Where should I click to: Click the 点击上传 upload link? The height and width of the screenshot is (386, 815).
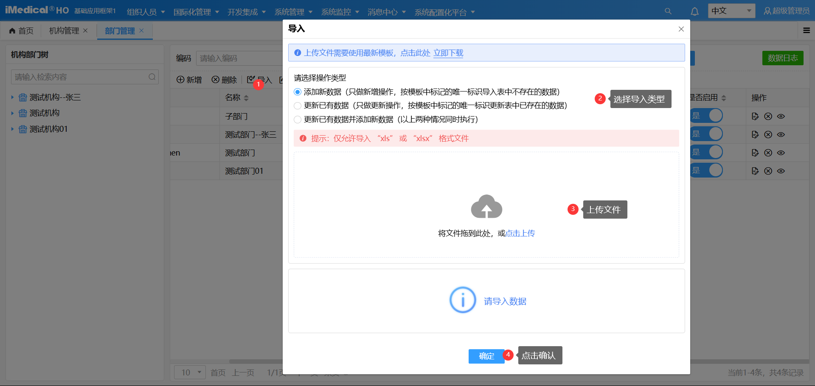[520, 233]
